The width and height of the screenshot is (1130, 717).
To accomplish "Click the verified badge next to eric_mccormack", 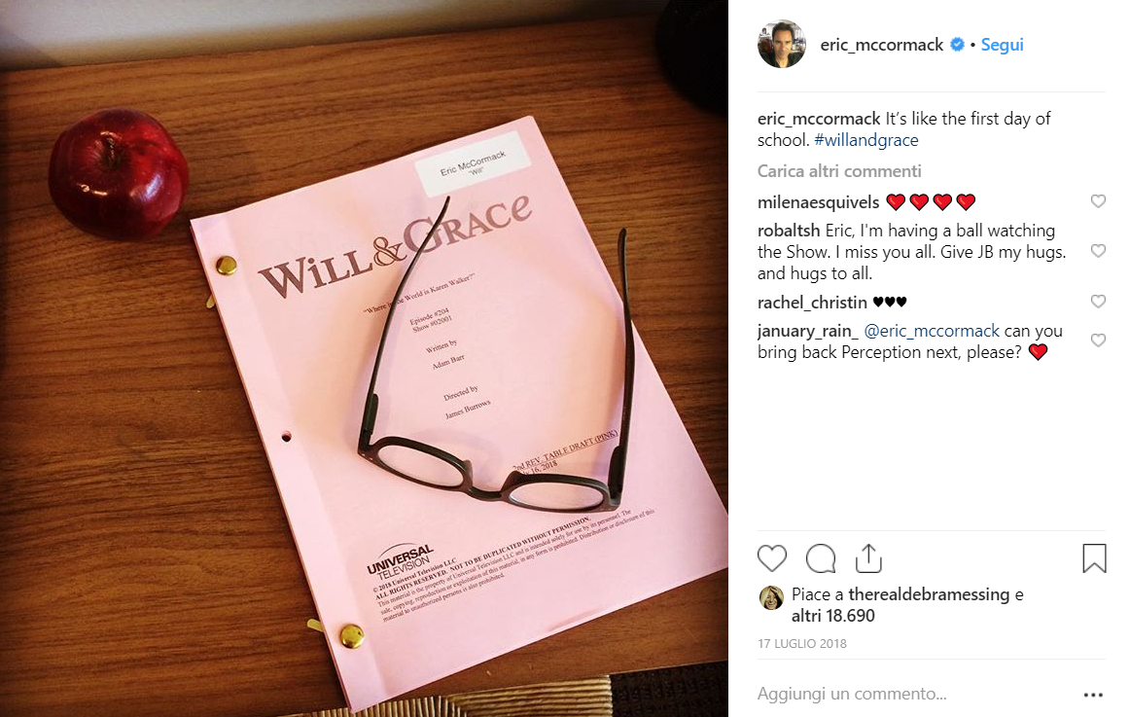I will [x=957, y=45].
